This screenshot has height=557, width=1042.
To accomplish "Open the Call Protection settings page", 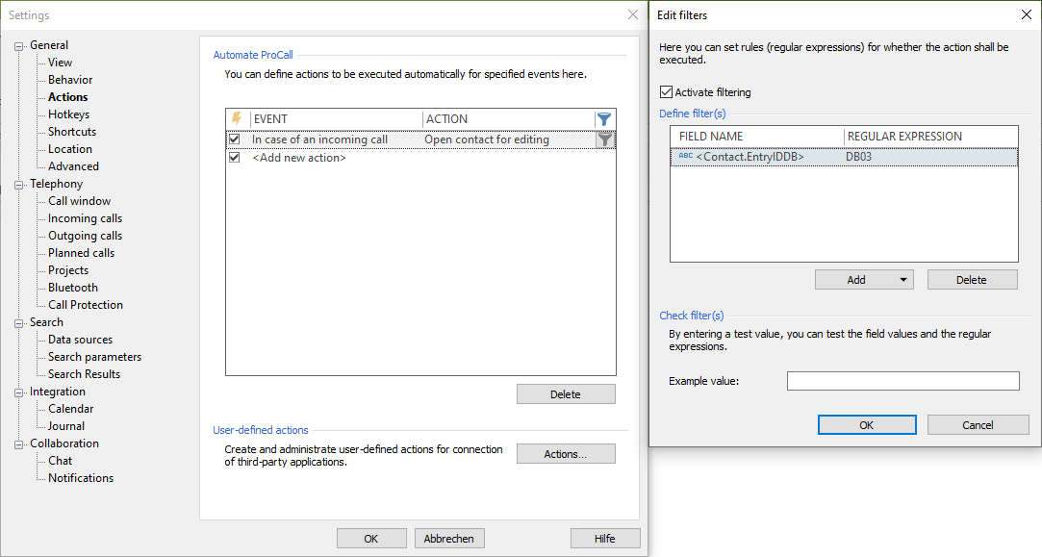I will tap(86, 305).
